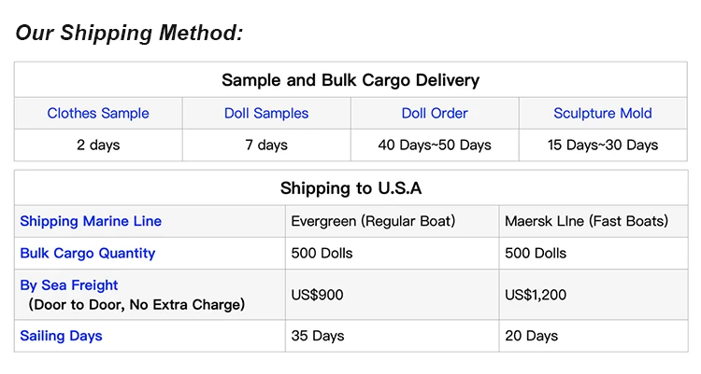Select the Doll Order column header
The image size is (701, 374).
(435, 114)
